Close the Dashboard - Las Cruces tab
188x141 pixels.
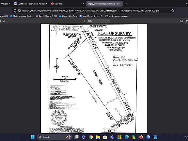pyautogui.click(x=47, y=4)
